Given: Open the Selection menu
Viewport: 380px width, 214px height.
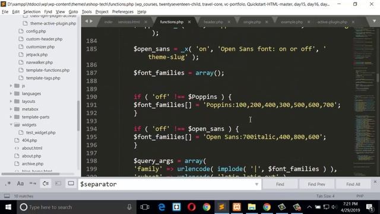Looking at the screenshot, I should pyautogui.click(x=31, y=12).
